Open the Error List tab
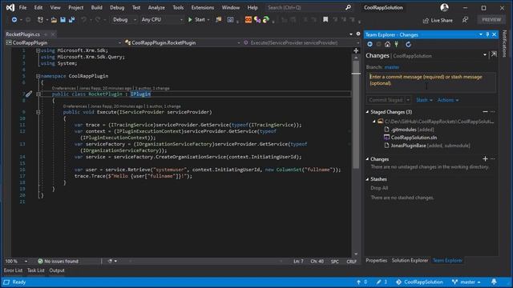Viewport: 513px width, 288px height. click(x=13, y=270)
